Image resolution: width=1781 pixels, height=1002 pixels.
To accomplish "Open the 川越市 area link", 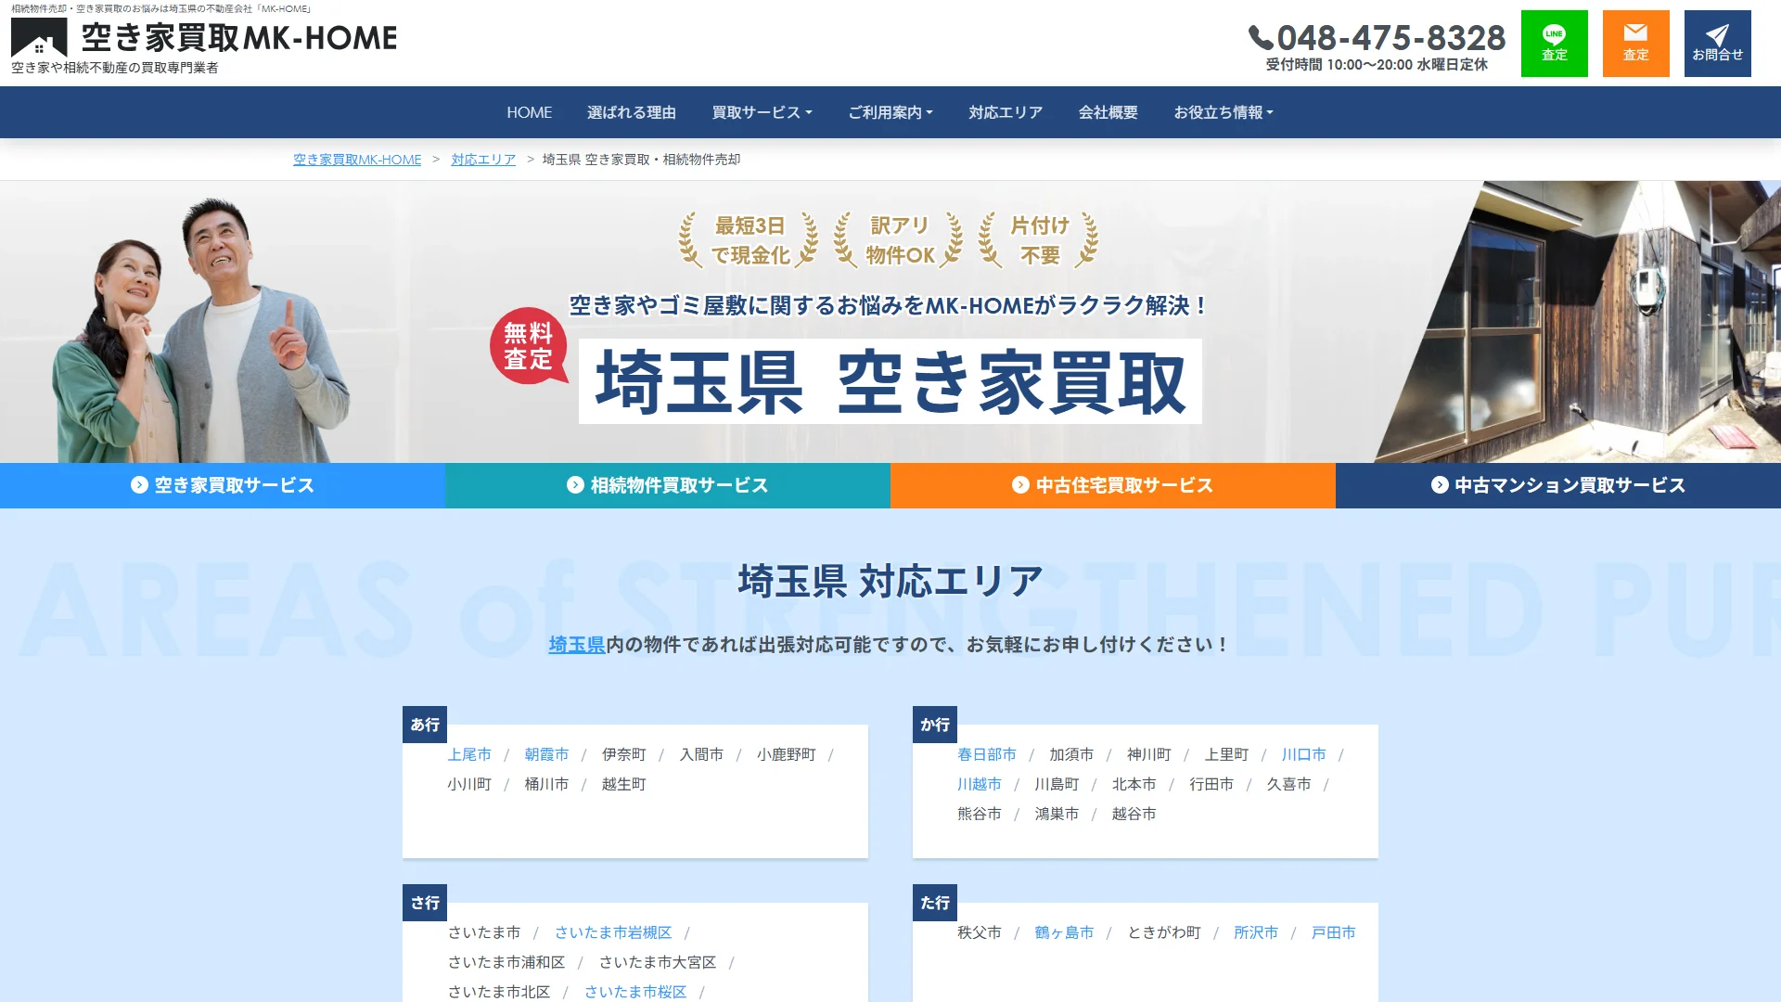I will pos(980,784).
